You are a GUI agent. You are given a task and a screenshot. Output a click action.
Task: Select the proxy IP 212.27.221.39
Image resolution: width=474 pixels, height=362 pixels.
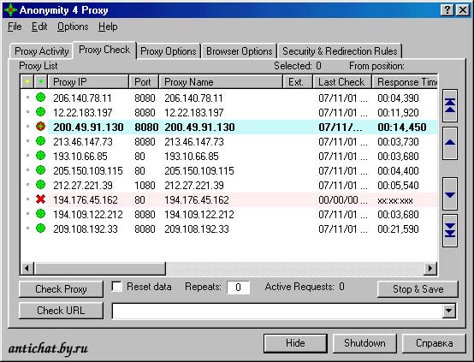(x=83, y=185)
